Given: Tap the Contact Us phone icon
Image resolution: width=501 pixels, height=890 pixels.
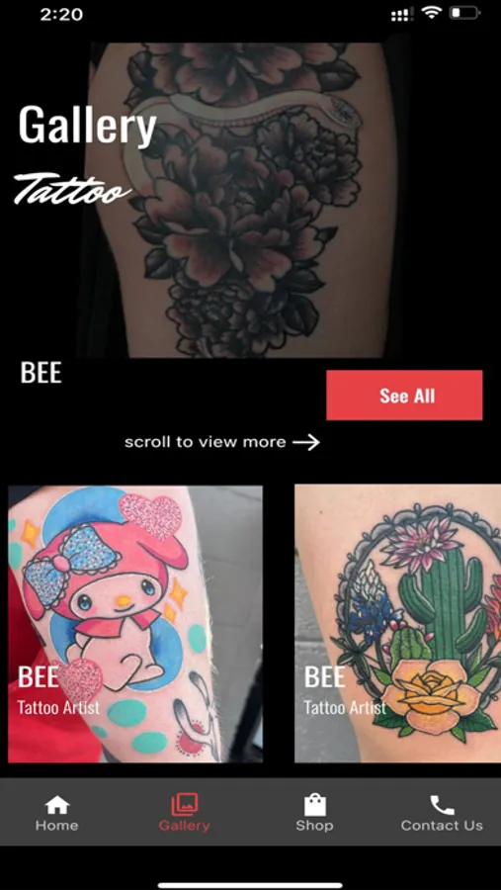Looking at the screenshot, I should (442, 805).
